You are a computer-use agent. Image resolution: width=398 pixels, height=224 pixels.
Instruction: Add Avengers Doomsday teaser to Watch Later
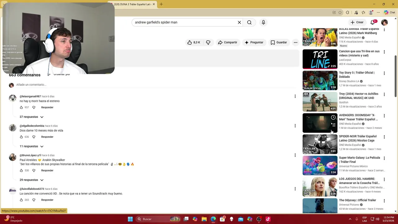[x=333, y=117]
